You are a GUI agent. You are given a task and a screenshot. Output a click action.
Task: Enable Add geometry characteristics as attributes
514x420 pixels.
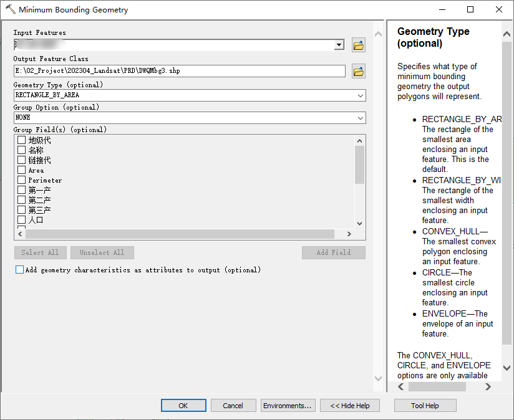click(20, 269)
